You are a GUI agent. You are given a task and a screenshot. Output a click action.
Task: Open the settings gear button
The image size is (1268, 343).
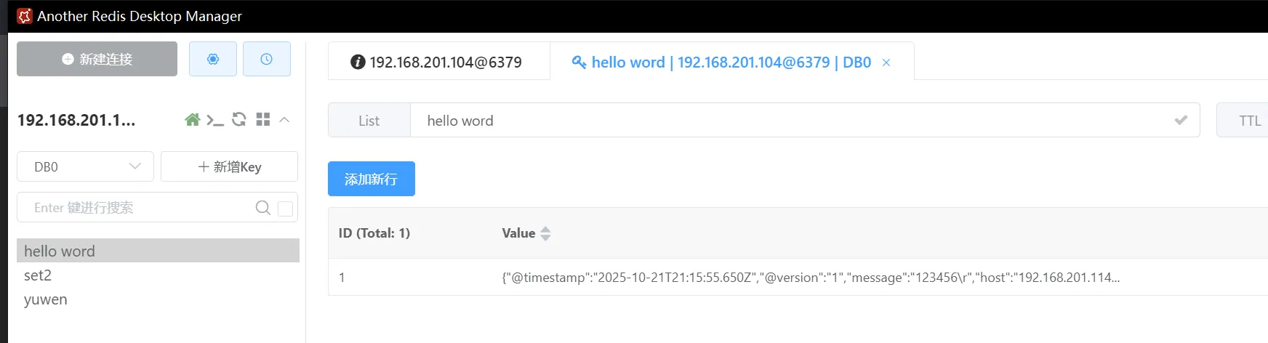pyautogui.click(x=213, y=59)
